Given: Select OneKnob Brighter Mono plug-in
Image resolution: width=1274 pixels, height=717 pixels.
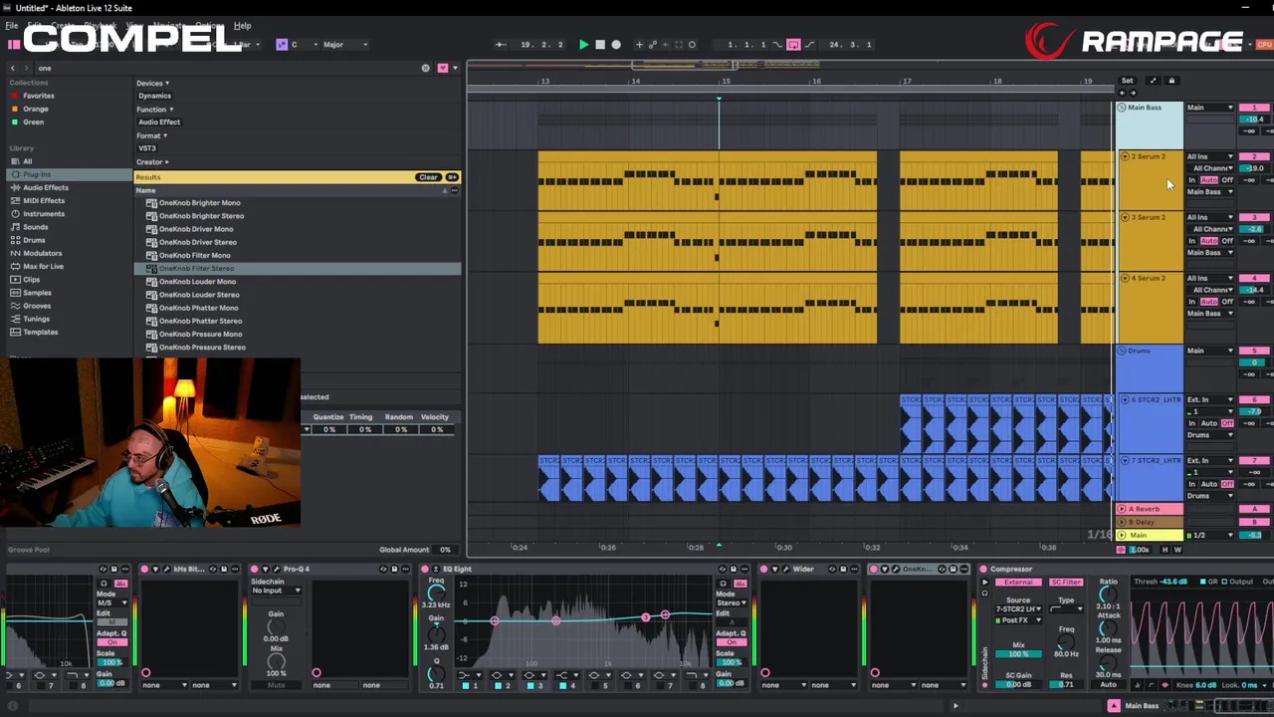Looking at the screenshot, I should tap(199, 203).
